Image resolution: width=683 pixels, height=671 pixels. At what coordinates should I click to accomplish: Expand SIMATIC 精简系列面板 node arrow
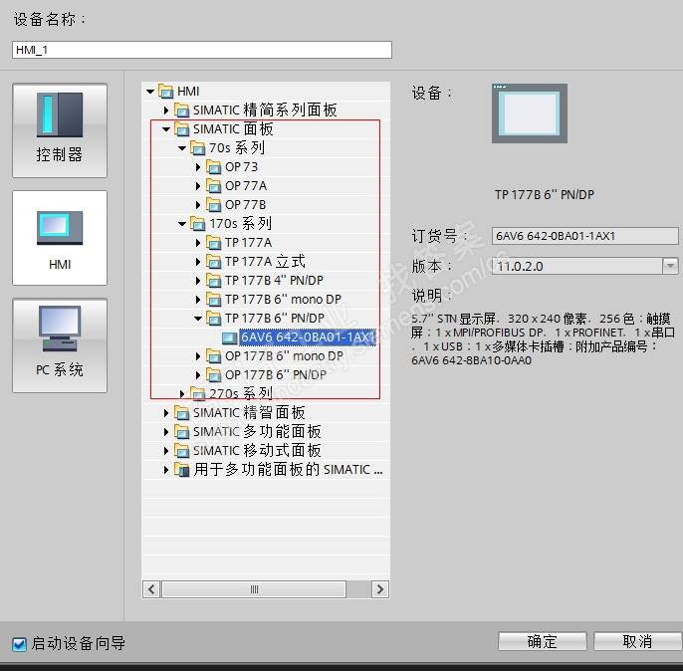pos(166,111)
